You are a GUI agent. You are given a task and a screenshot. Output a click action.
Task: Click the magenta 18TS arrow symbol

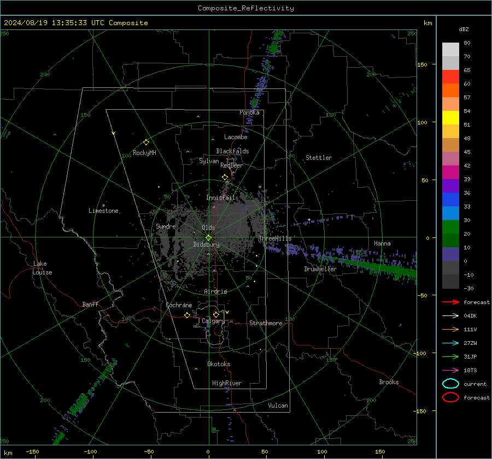coord(450,371)
